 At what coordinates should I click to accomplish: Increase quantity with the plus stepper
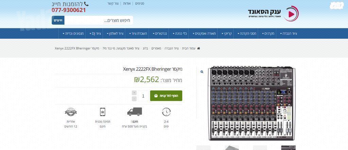tap(134, 93)
